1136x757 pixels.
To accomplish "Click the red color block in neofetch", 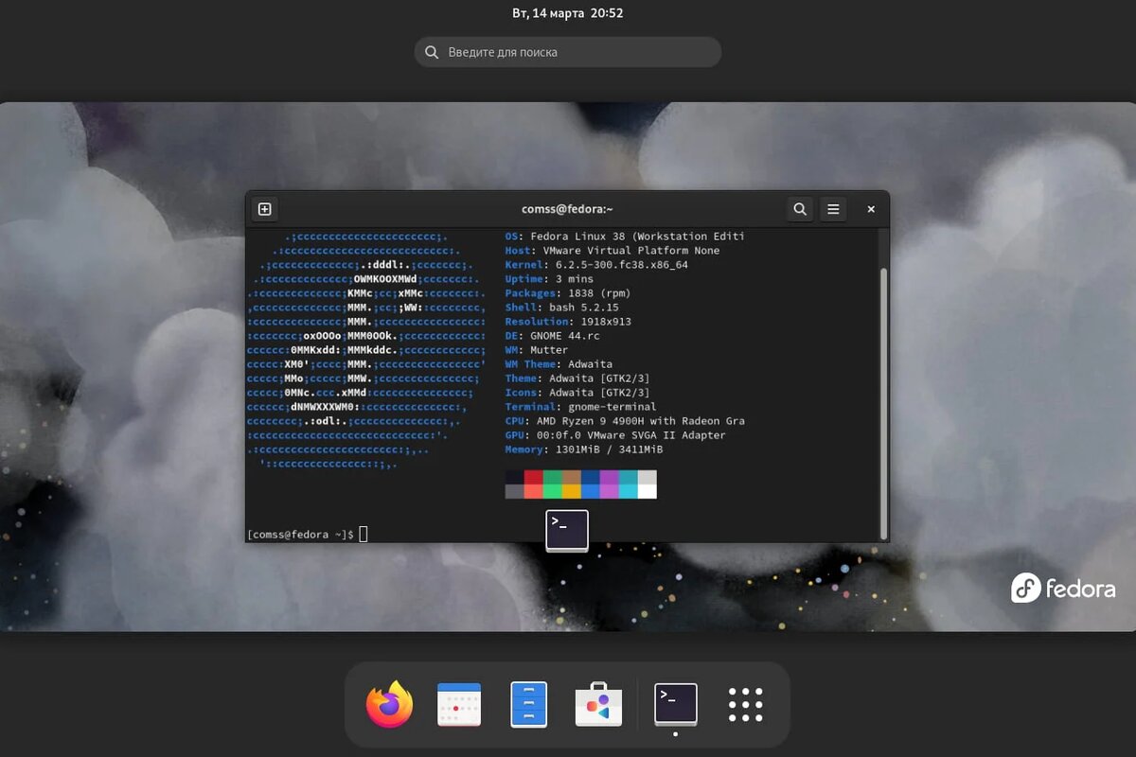I will click(x=534, y=478).
